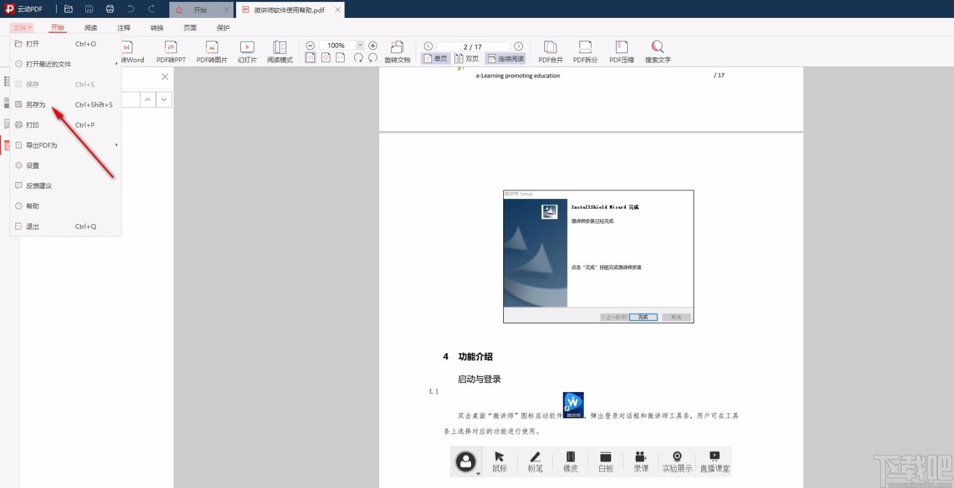This screenshot has height=488, width=954.
Task: Open the 保护 ribbon tab
Action: 223,28
